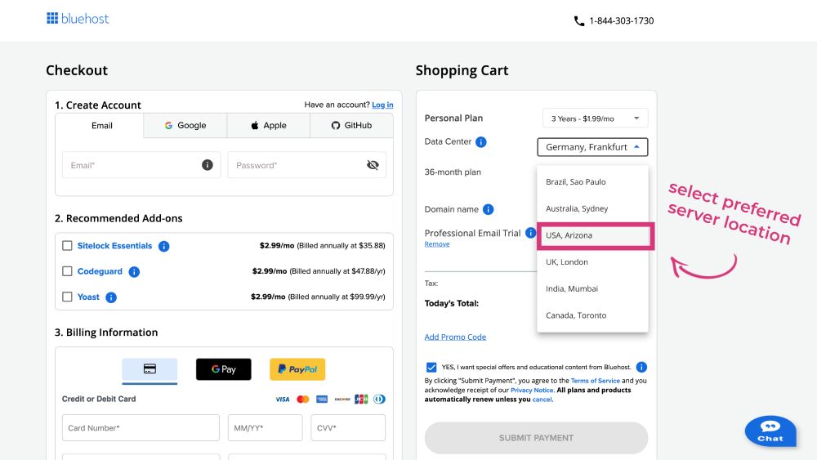Open the Privacy Notice link
The width and height of the screenshot is (817, 460).
coord(532,391)
